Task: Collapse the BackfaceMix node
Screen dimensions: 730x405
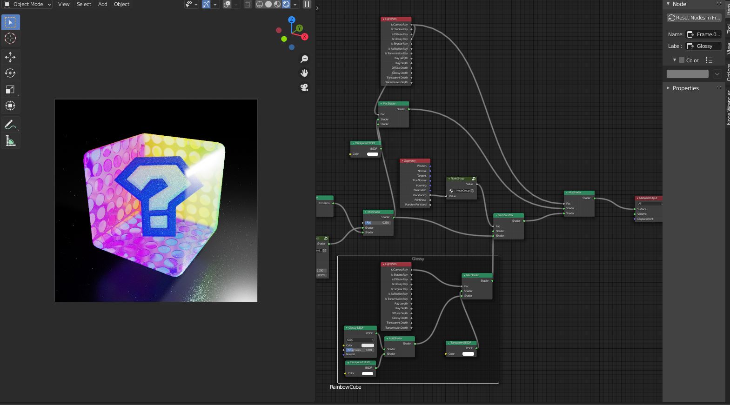Action: [496, 215]
